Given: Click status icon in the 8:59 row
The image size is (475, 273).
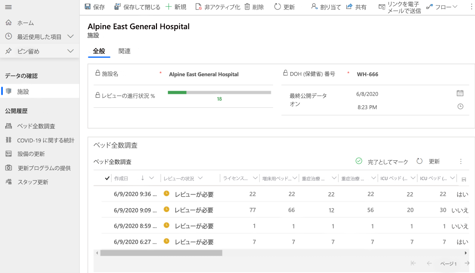Looking at the screenshot, I should pyautogui.click(x=167, y=225).
